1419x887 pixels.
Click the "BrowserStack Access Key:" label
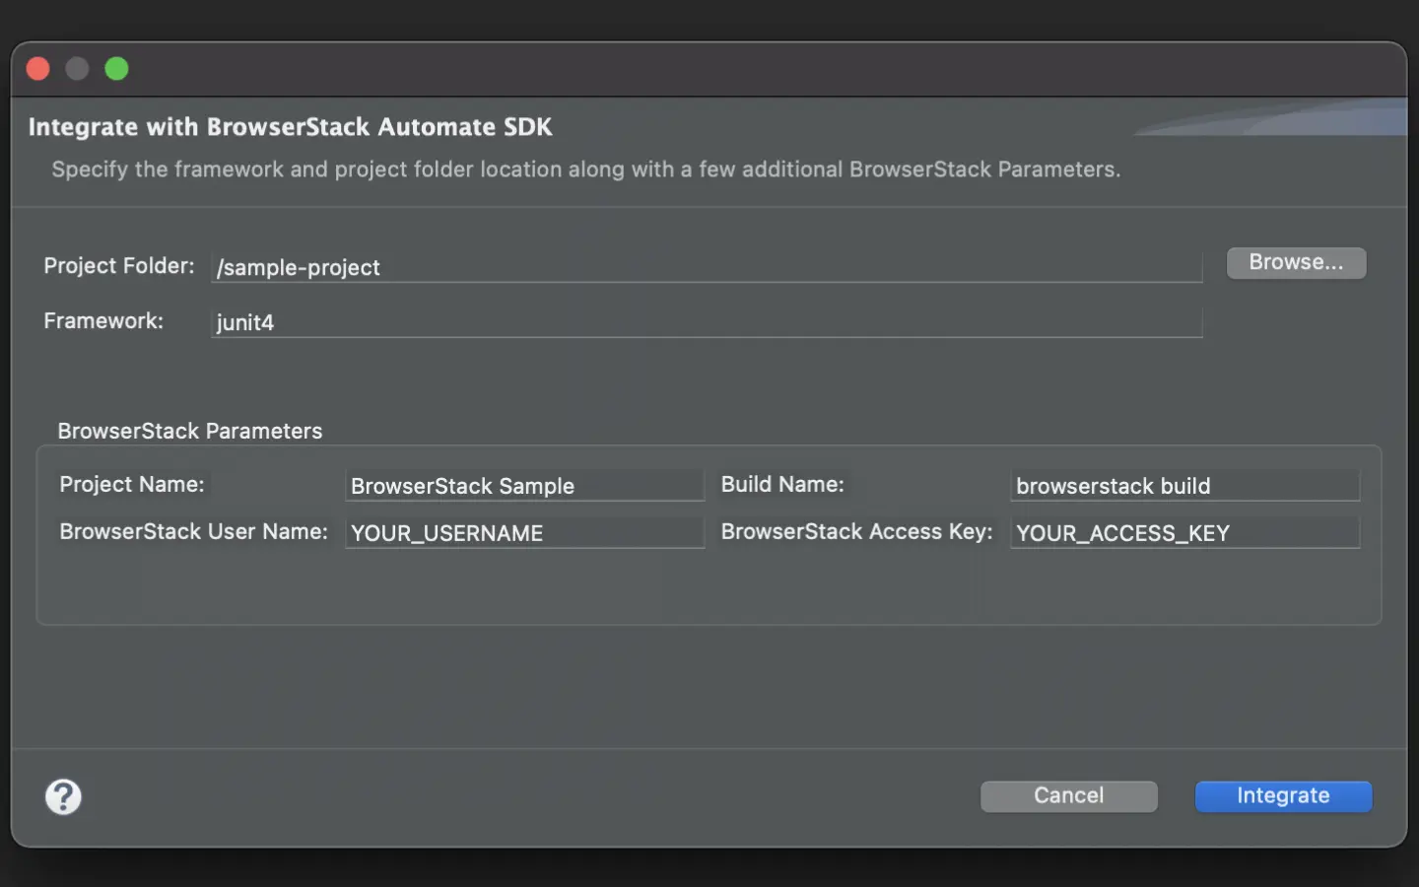click(856, 532)
